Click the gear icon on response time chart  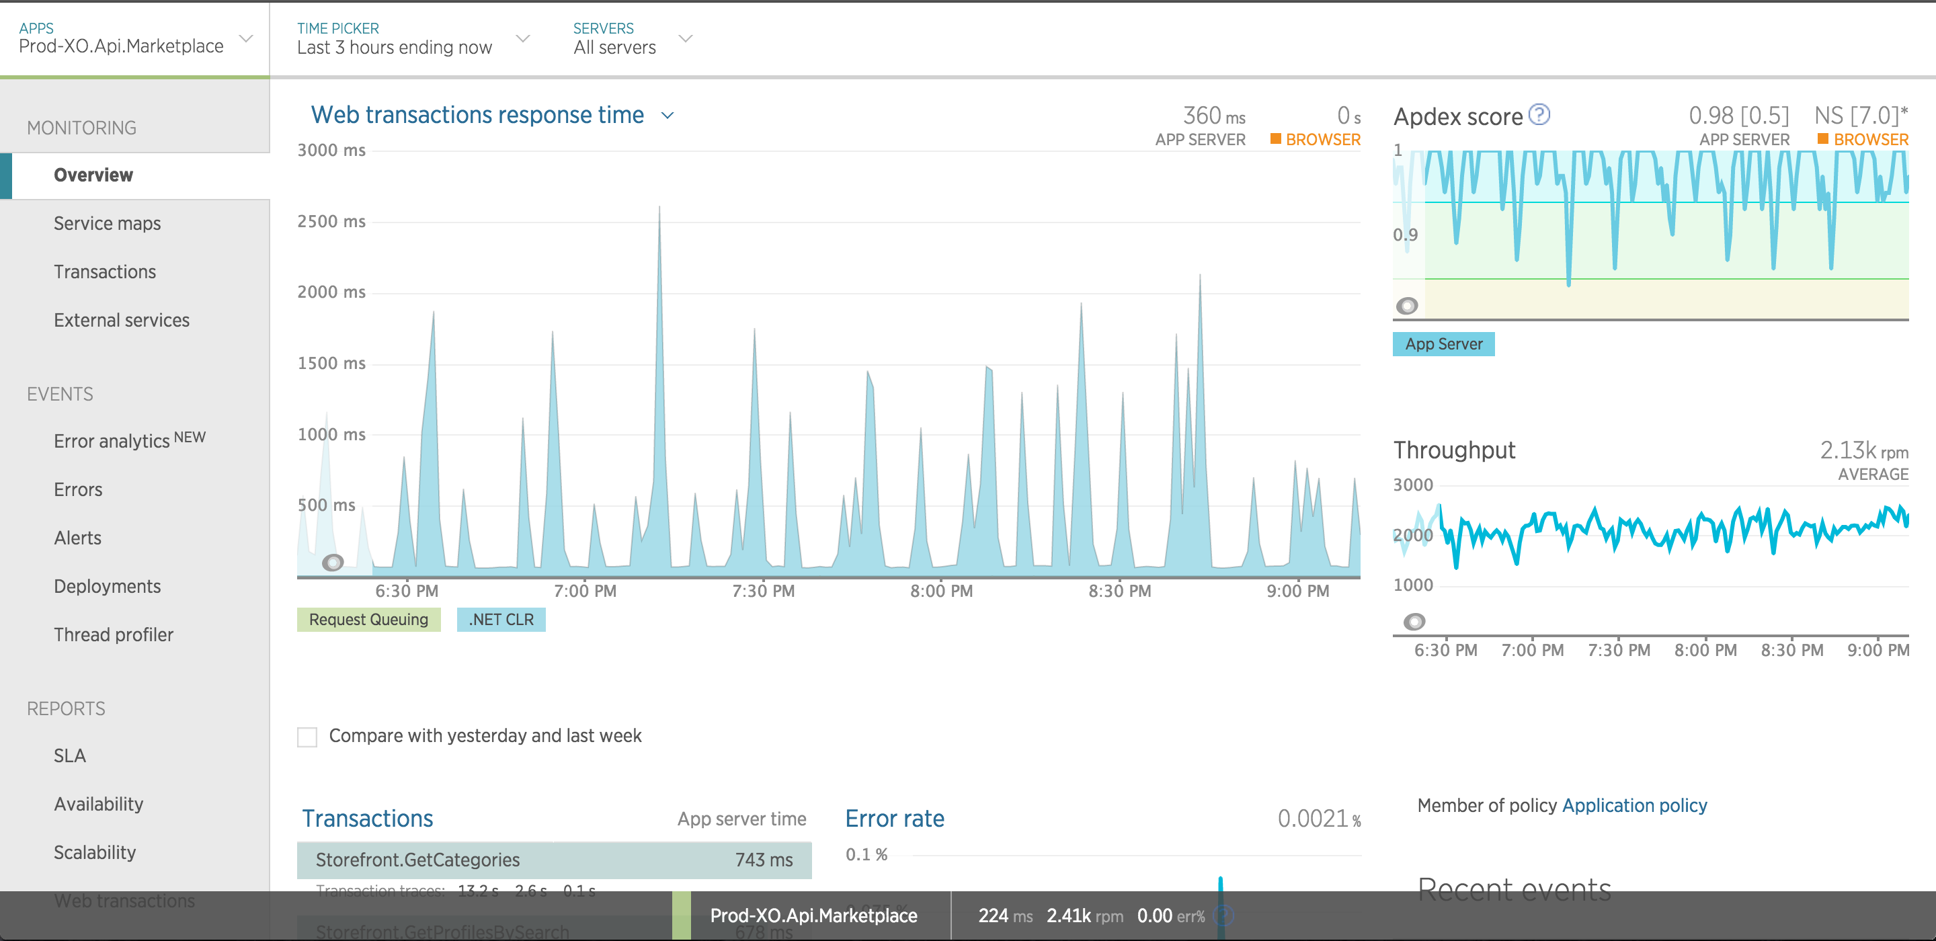[x=333, y=562]
